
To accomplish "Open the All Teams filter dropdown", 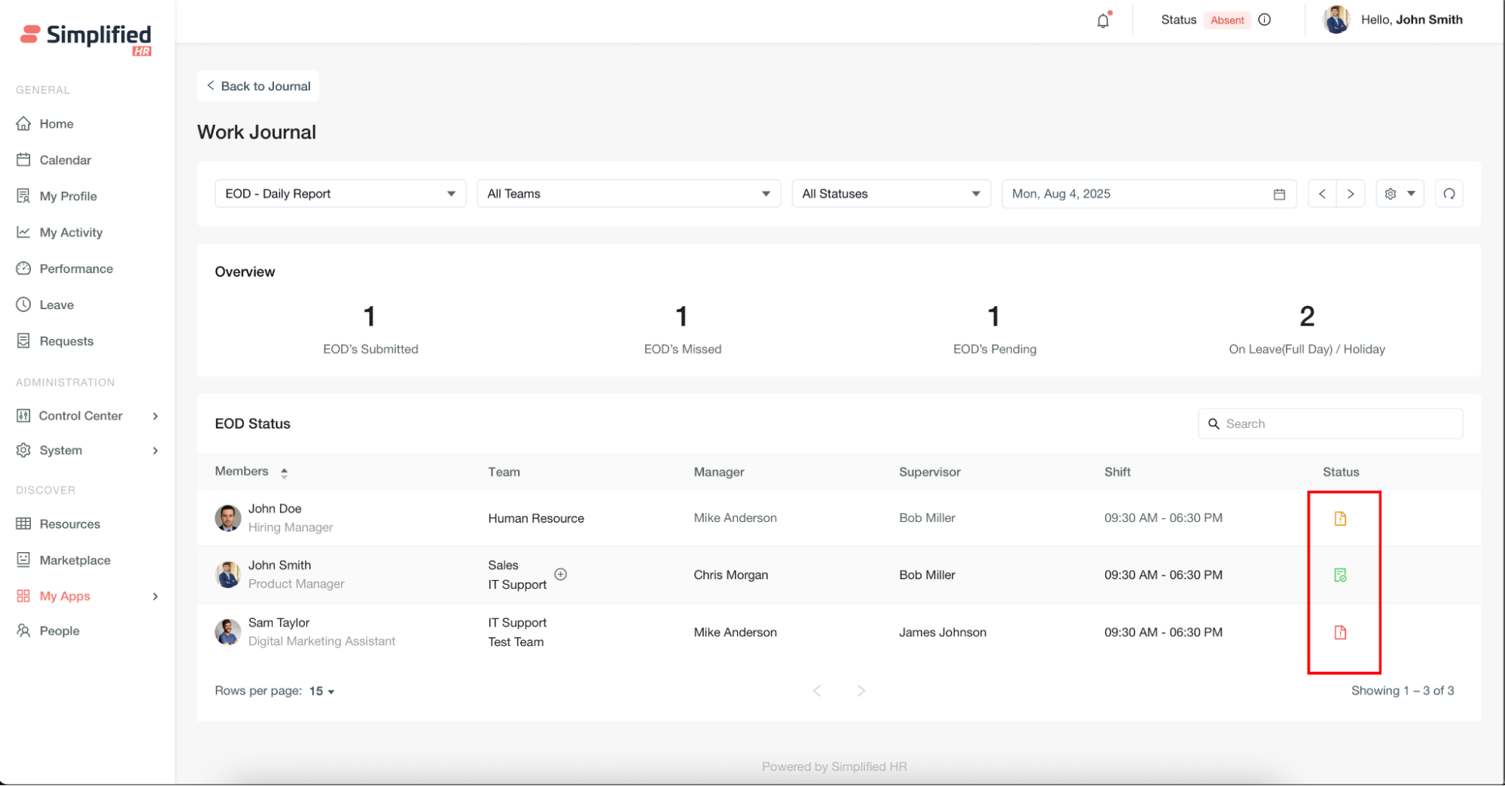I will point(629,194).
